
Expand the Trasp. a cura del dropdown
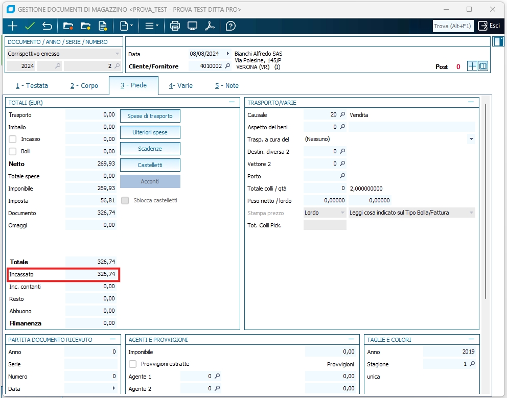click(x=471, y=139)
